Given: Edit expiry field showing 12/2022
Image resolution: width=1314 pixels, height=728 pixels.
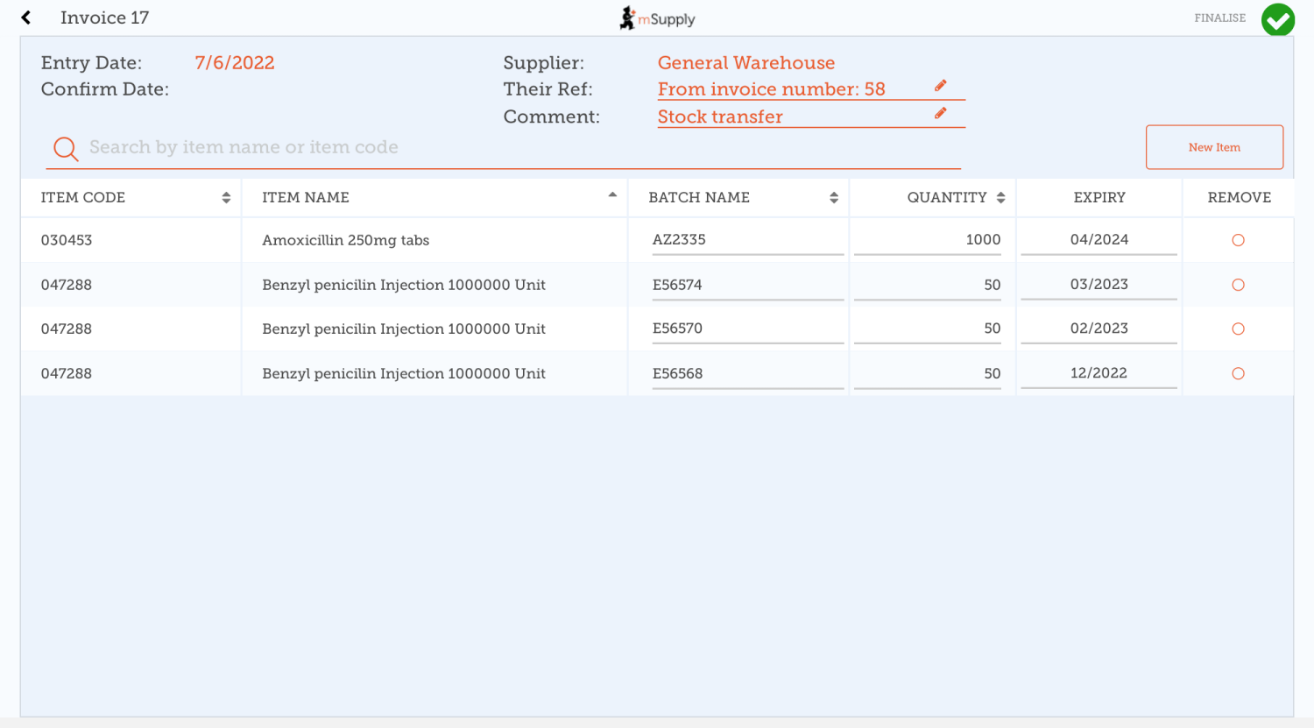Looking at the screenshot, I should [1099, 373].
